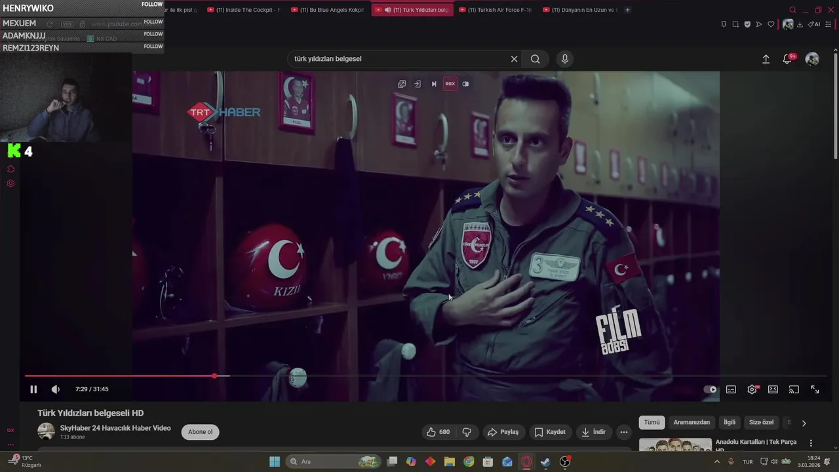Image resolution: width=839 pixels, height=472 pixels.
Task: Open Anadolu Kartalları video options menu
Action: pos(811,443)
